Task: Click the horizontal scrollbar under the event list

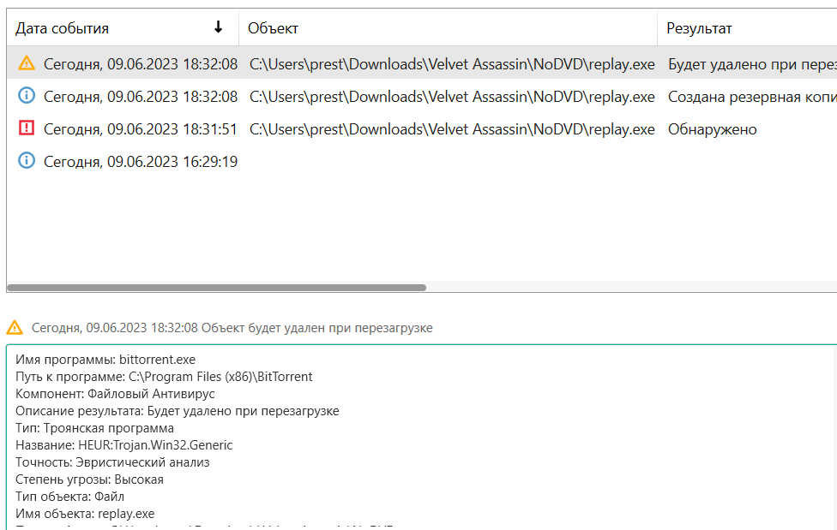Action: (216, 288)
